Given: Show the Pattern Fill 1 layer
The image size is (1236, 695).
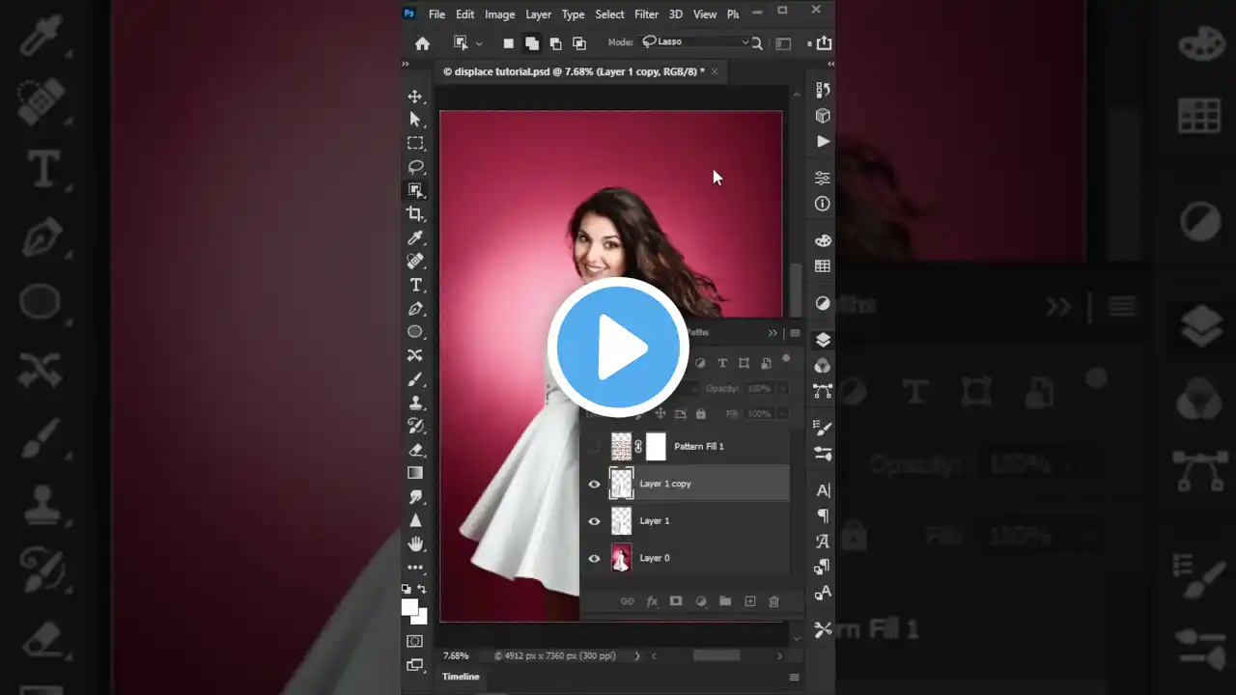Looking at the screenshot, I should coord(594,446).
